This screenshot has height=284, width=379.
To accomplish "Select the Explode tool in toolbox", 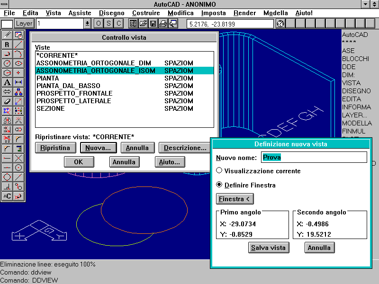I will (18, 120).
